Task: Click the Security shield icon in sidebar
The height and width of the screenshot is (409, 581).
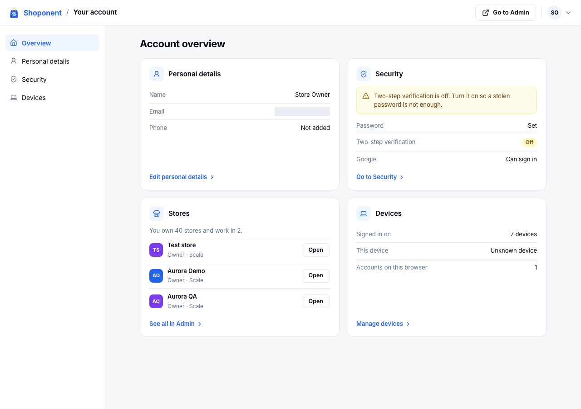Action: [x=14, y=79]
